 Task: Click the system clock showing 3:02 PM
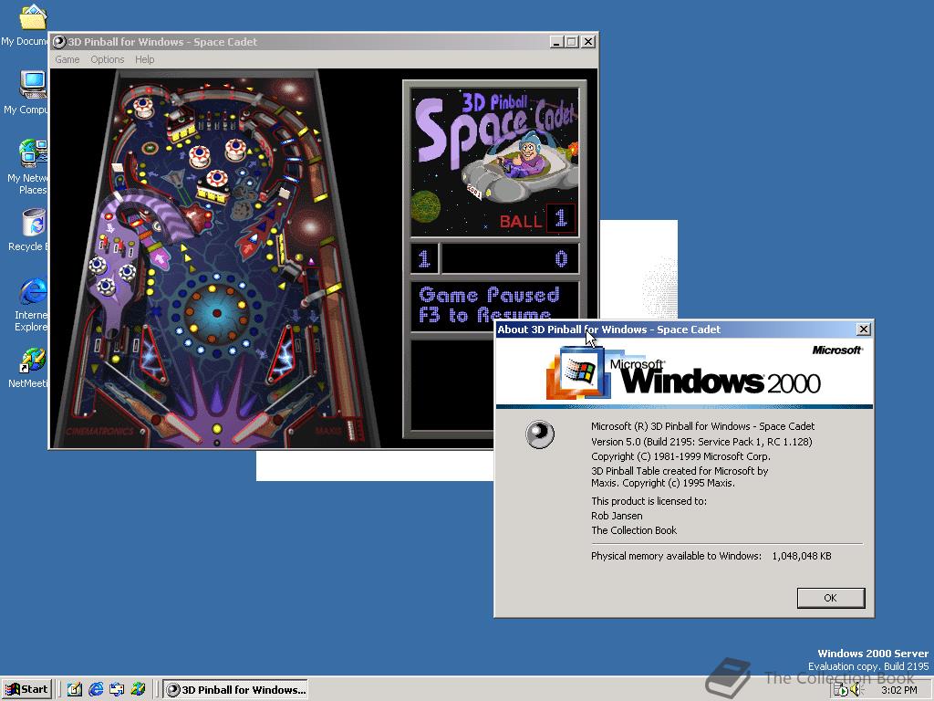[898, 690]
